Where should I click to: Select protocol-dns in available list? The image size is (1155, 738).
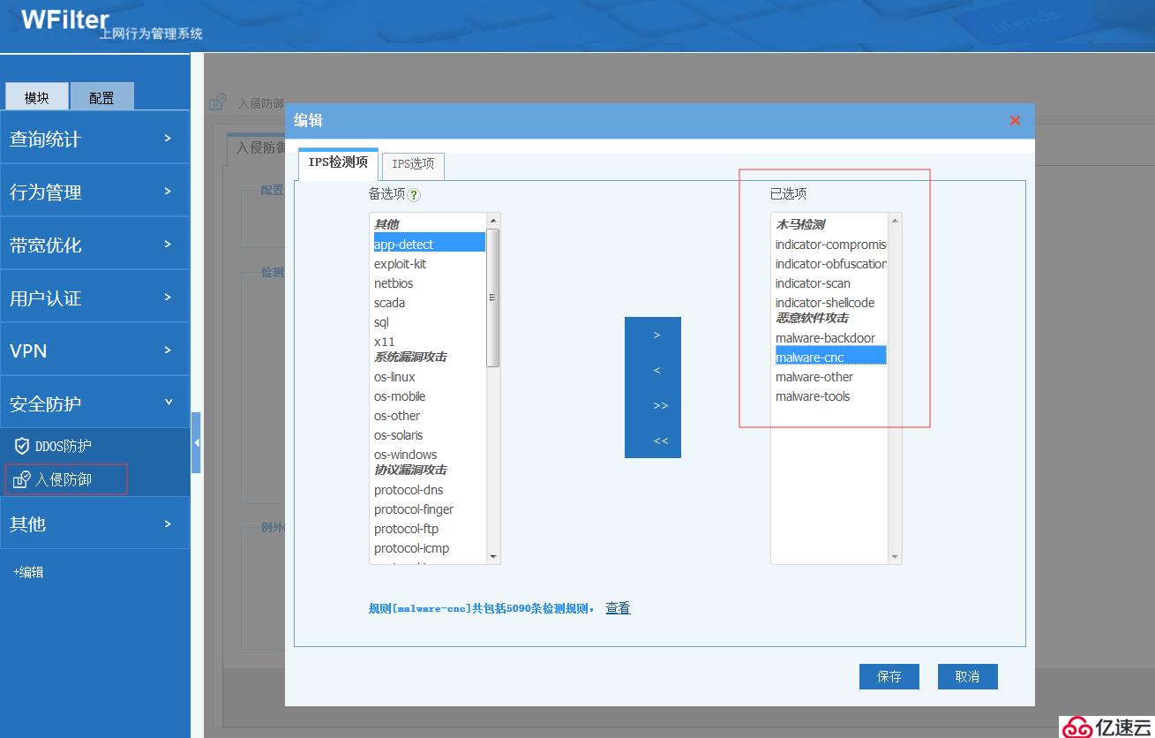(429, 490)
